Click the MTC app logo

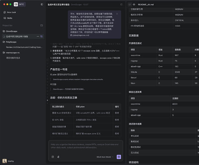point(16,4)
